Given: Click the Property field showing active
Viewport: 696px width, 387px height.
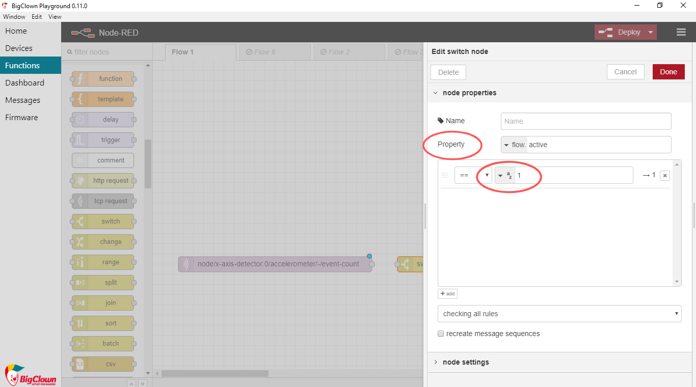Looking at the screenshot, I should click(x=599, y=145).
